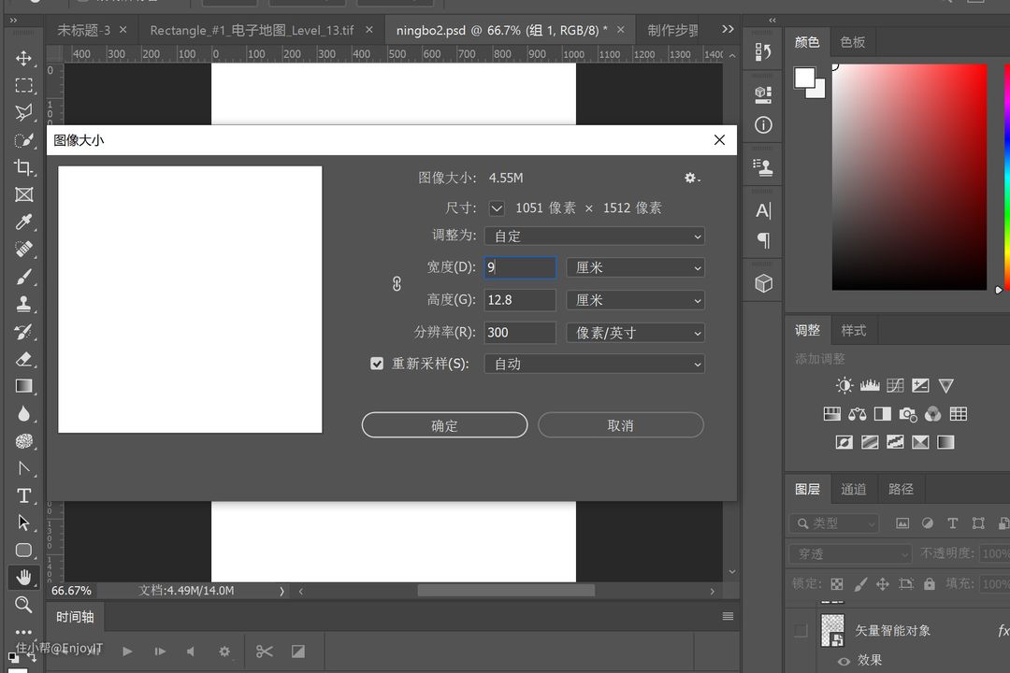1010x673 pixels.
Task: Switch to the 通道 panel tab
Action: click(853, 489)
